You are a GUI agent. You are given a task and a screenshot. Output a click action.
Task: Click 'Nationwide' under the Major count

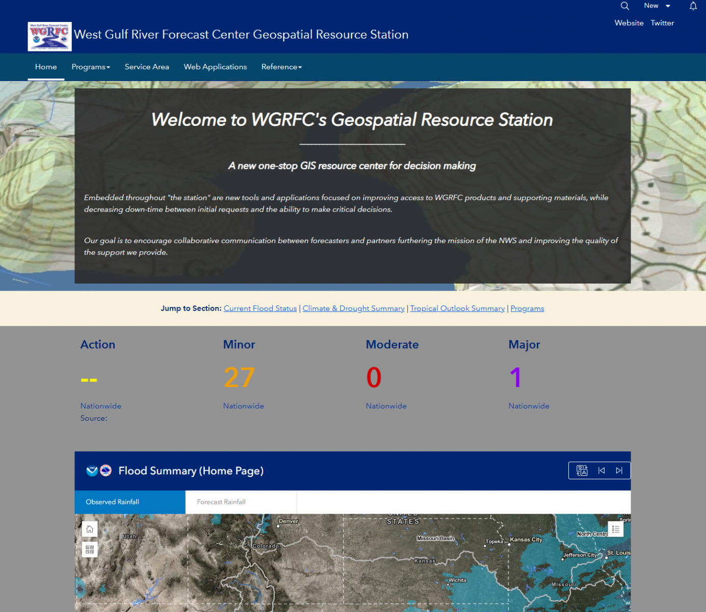tap(529, 406)
